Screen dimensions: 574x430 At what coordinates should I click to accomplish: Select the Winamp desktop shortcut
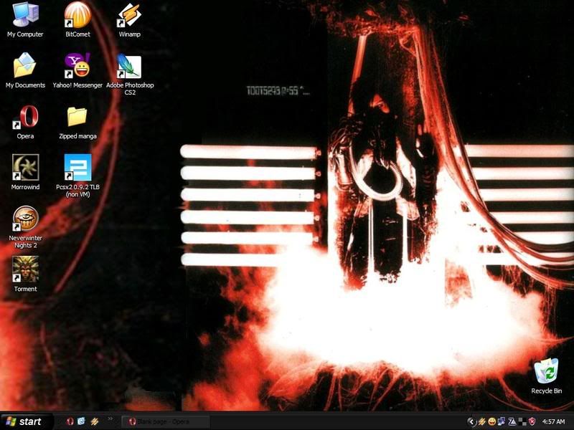coord(130,20)
